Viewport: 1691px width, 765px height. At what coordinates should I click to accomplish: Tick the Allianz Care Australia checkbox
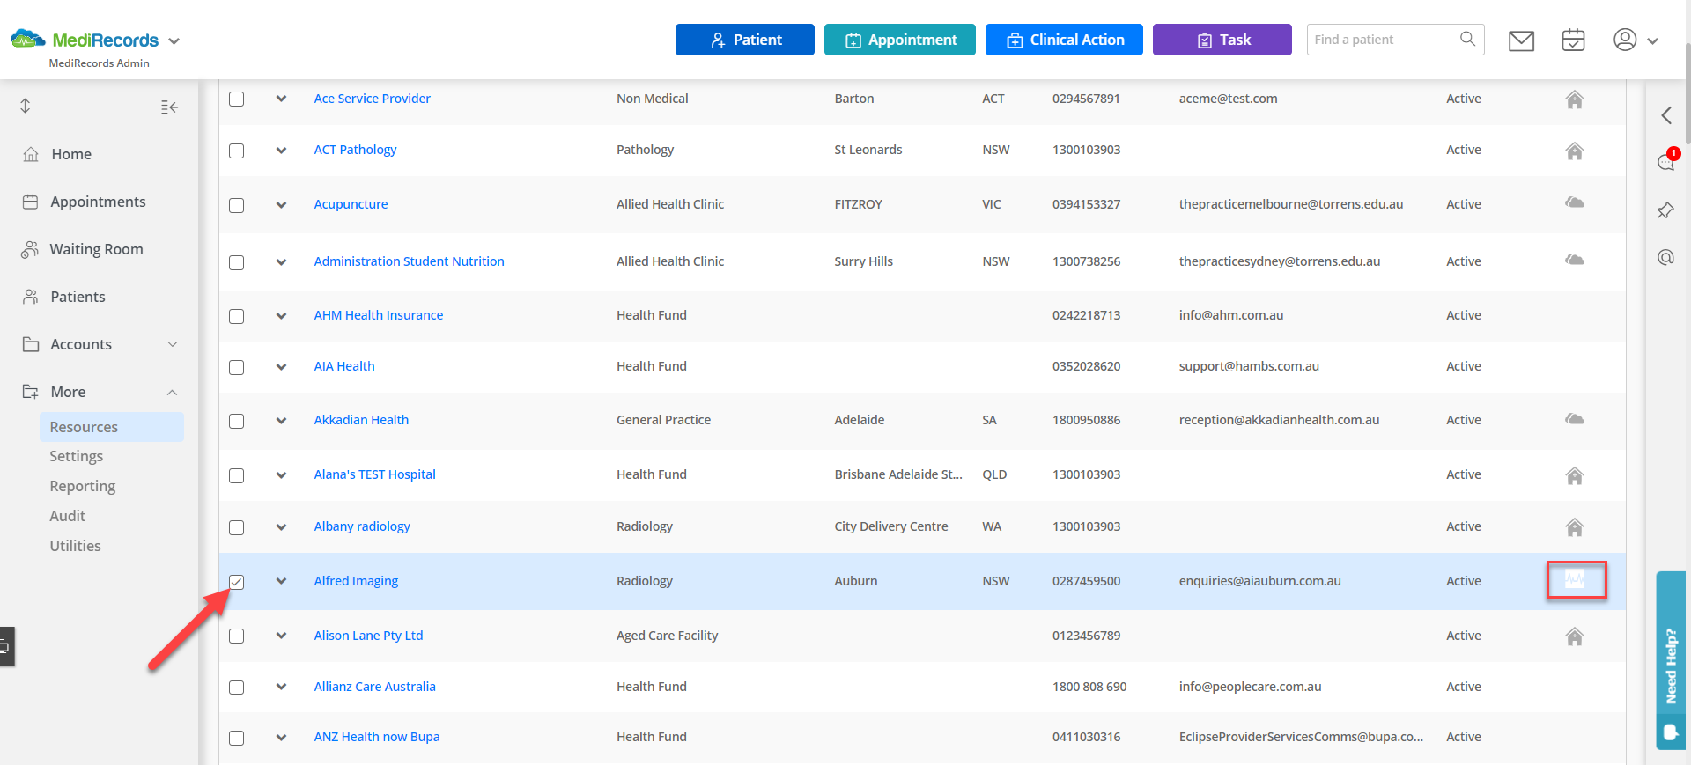[x=236, y=688]
